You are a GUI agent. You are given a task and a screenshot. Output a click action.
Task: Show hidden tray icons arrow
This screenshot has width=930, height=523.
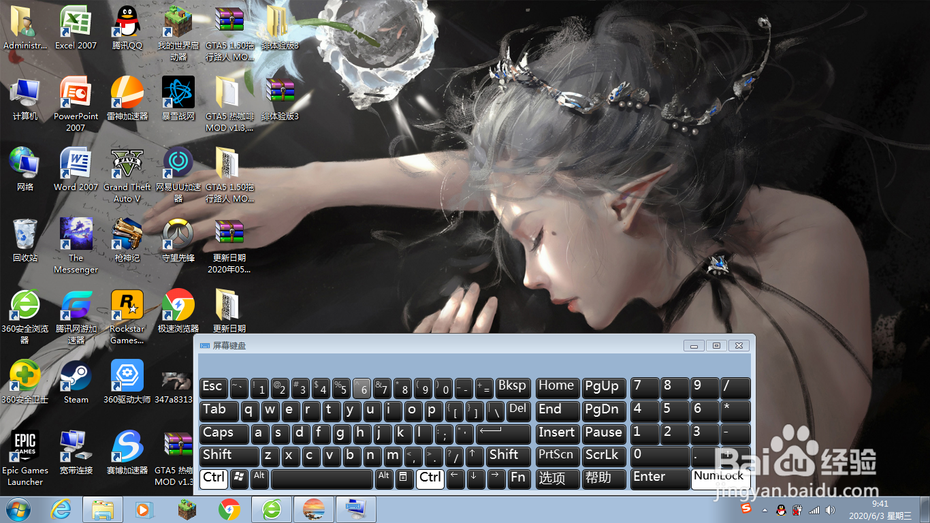point(765,509)
